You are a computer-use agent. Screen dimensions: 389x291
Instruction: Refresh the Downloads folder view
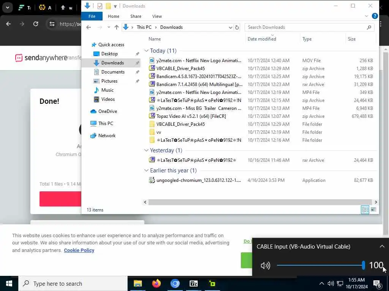click(x=237, y=27)
